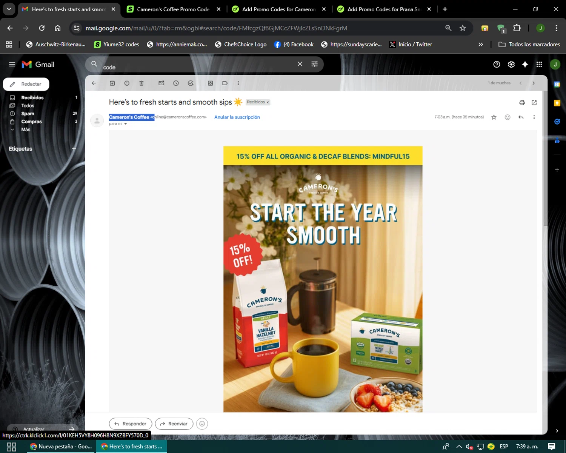This screenshot has width=566, height=453.
Task: Create new label next to Etiquetas
Action: pyautogui.click(x=74, y=149)
